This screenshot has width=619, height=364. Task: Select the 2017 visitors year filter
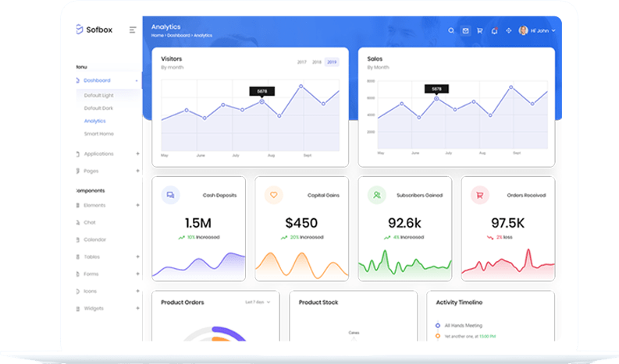[301, 62]
